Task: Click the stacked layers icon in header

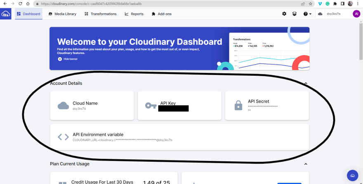Action: (x=295, y=14)
